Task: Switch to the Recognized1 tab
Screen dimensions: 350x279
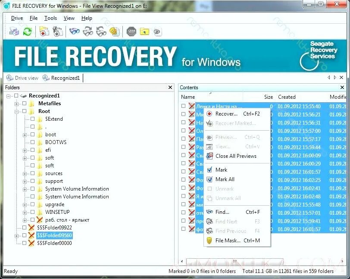Action: point(61,78)
